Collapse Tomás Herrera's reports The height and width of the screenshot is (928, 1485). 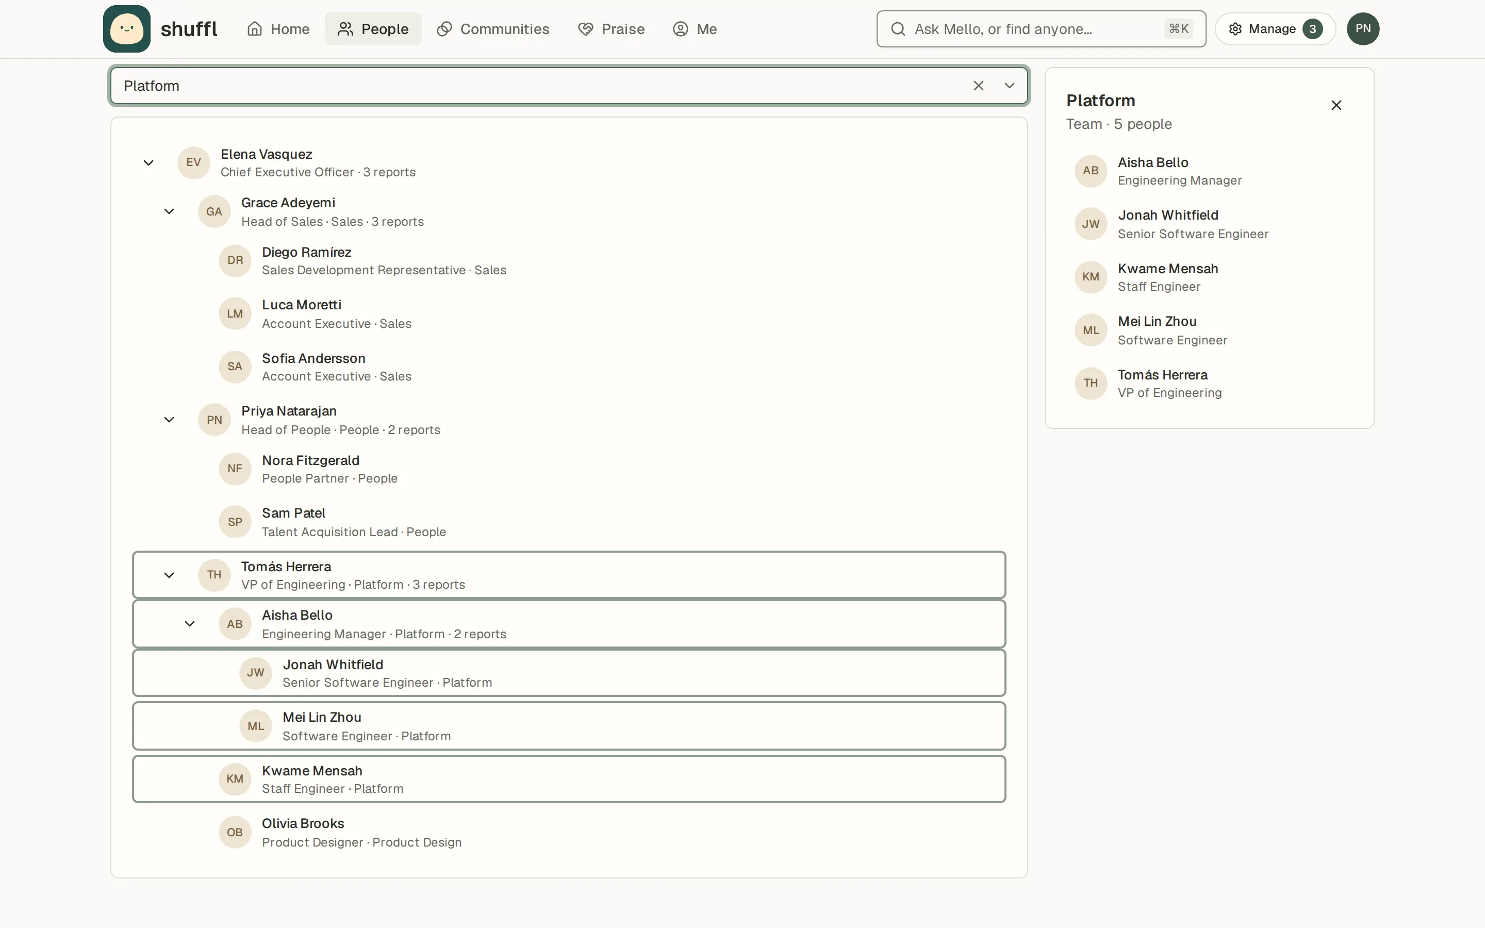(x=169, y=575)
